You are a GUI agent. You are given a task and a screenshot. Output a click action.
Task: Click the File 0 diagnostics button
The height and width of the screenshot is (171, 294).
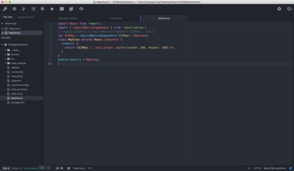click(x=6, y=168)
